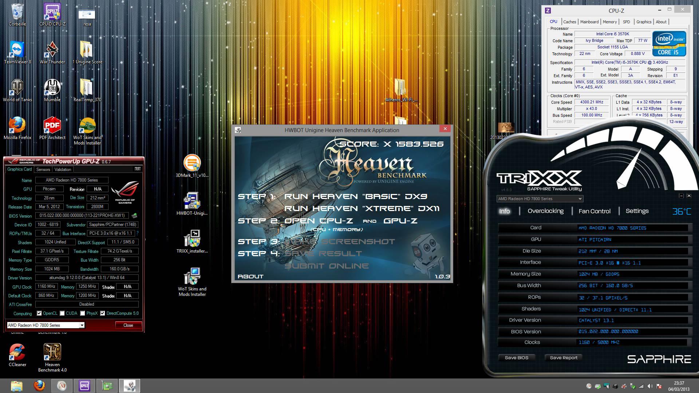Open RealTemp_370 folder
699x393 pixels.
point(87,90)
